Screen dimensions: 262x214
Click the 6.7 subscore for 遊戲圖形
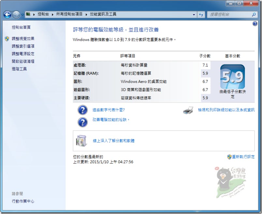pos(205,89)
